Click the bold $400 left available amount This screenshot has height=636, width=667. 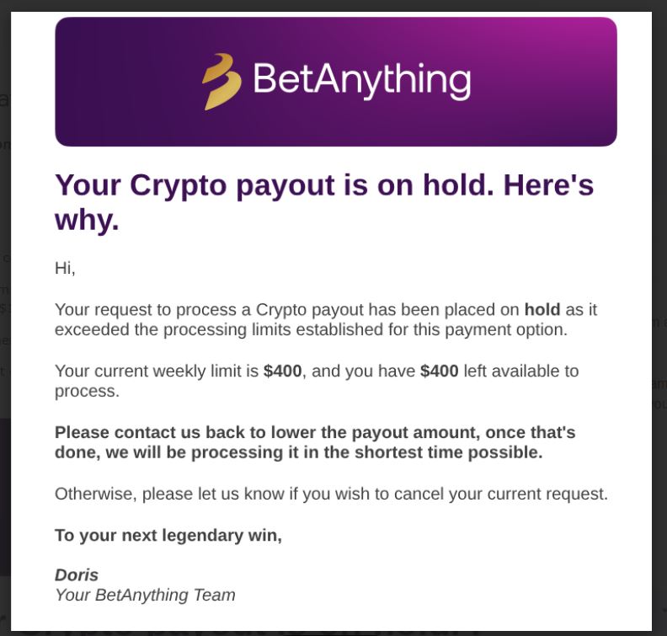pos(439,371)
